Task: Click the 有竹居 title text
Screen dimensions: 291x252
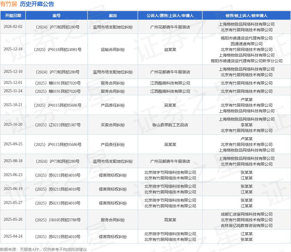Action: pos(9,4)
